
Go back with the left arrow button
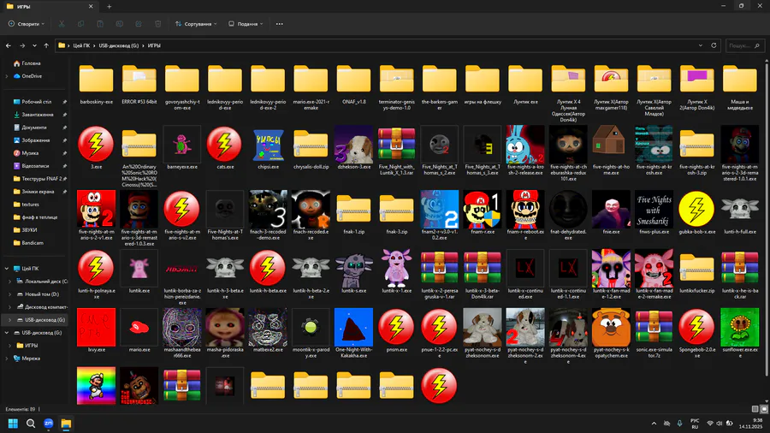click(9, 45)
